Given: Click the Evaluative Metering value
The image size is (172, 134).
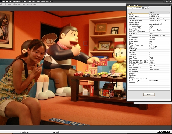Looking at the screenshot, I should click(x=156, y=30).
